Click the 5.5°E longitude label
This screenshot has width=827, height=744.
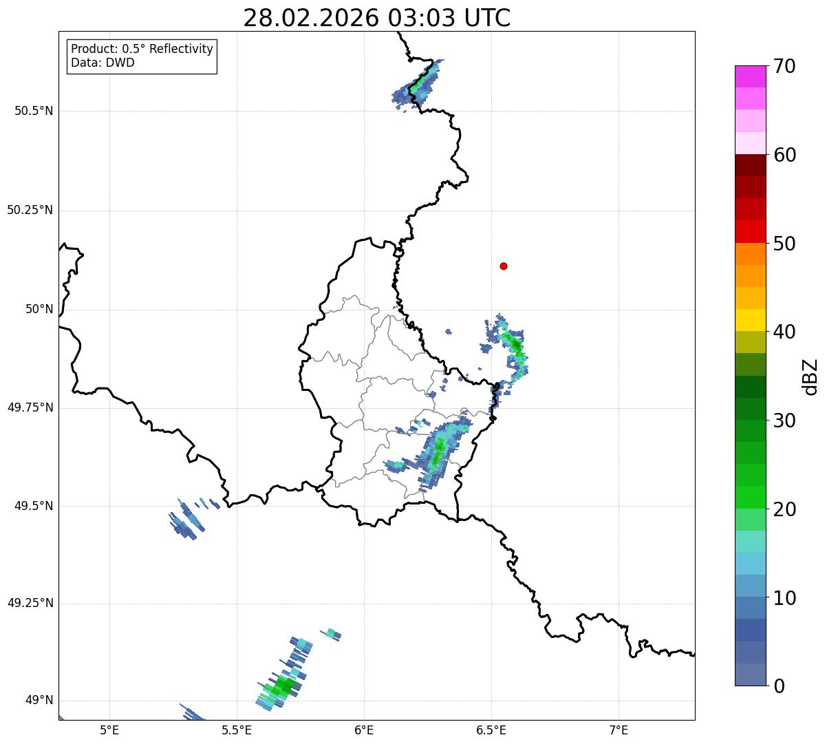pyautogui.click(x=237, y=730)
